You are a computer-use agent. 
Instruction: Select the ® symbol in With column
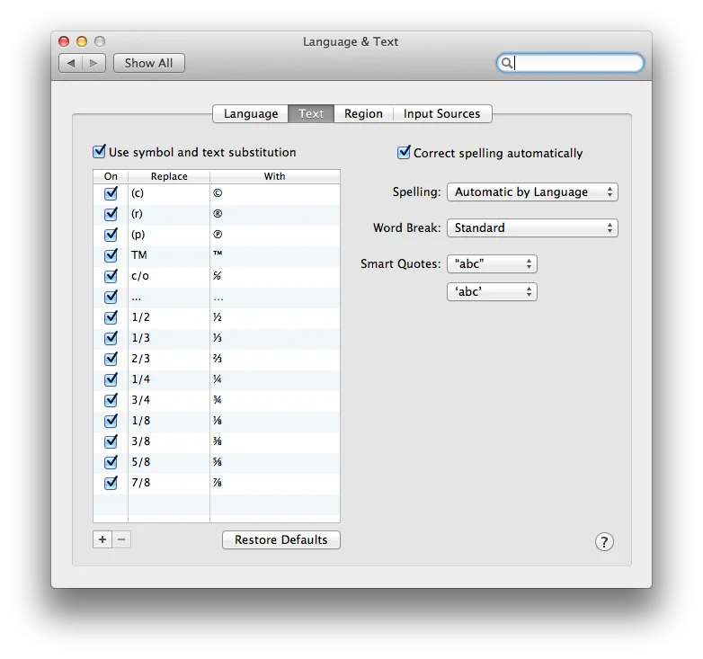pos(218,214)
